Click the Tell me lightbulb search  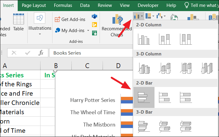point(187,5)
